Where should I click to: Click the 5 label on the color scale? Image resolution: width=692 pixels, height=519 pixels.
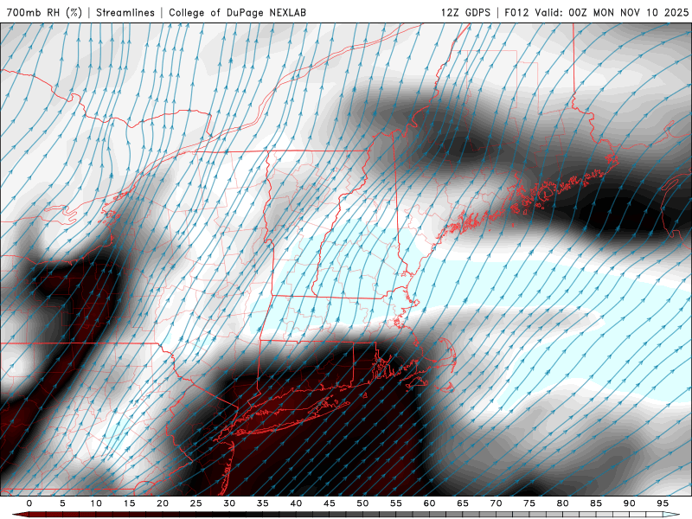pos(62,503)
